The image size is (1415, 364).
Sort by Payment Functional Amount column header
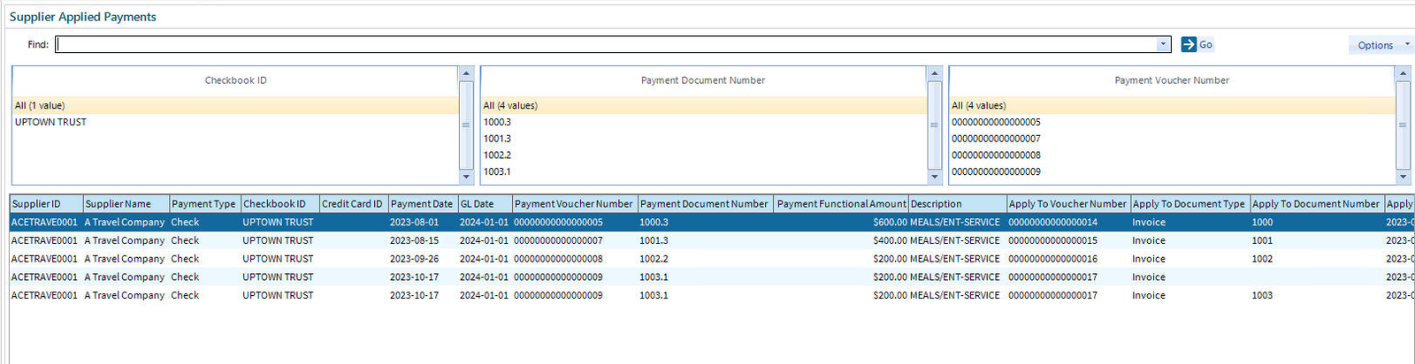click(x=841, y=204)
